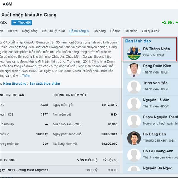
Task: Switch to the Cộng đồng tab
Action: [30, 31]
